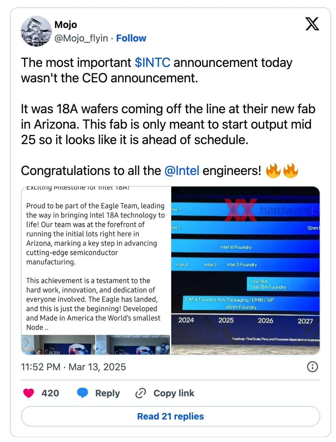Screen dimensions: 336x442
Task: Click the second fire emoji
Action: coord(292,170)
